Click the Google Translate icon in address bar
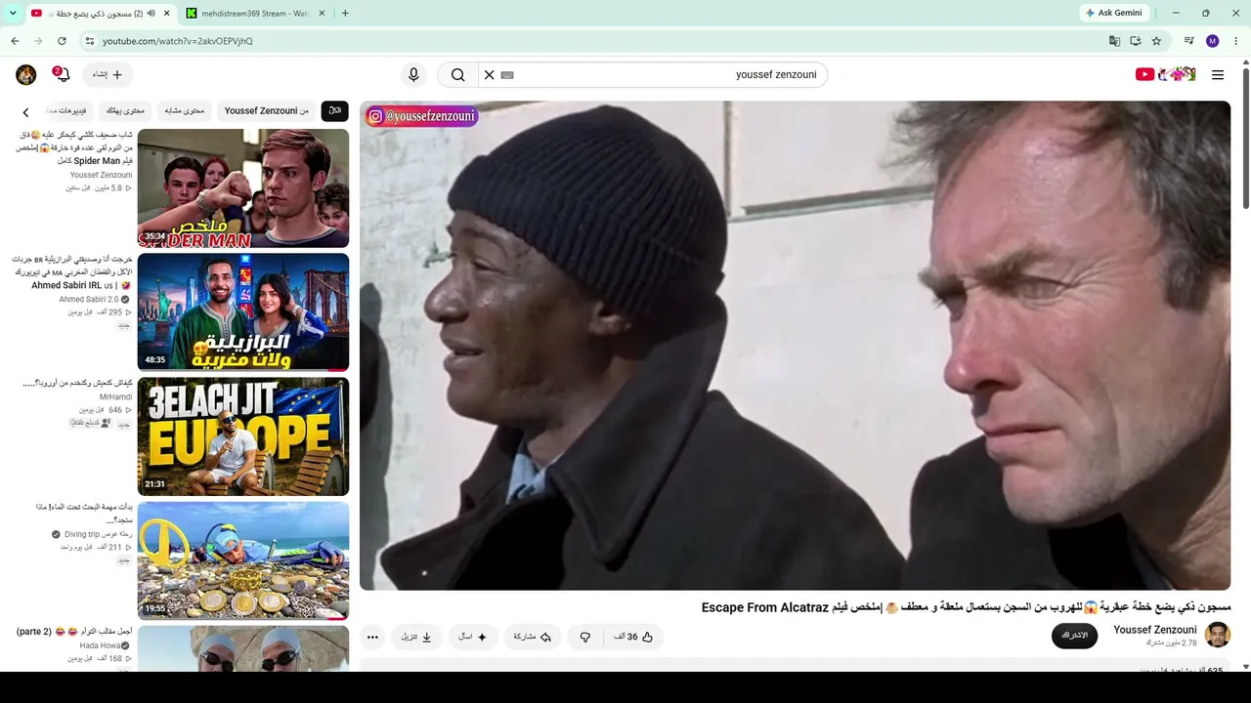 (x=1114, y=41)
